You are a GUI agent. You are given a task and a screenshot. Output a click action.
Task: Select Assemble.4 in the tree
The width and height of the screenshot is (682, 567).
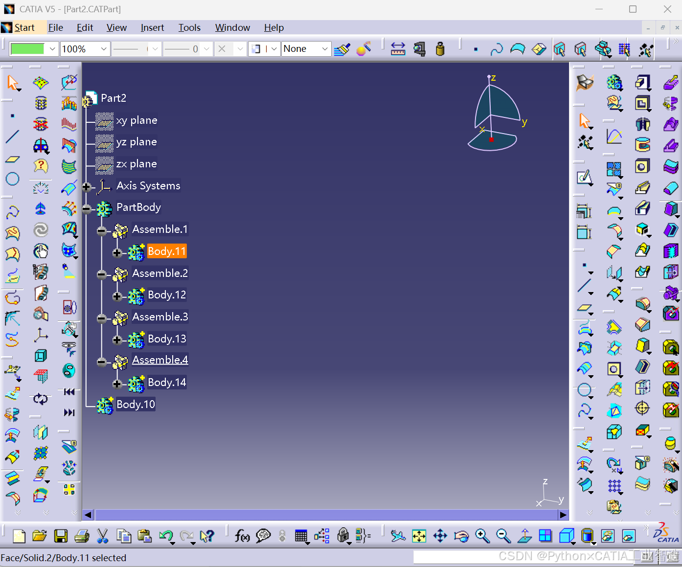click(160, 360)
